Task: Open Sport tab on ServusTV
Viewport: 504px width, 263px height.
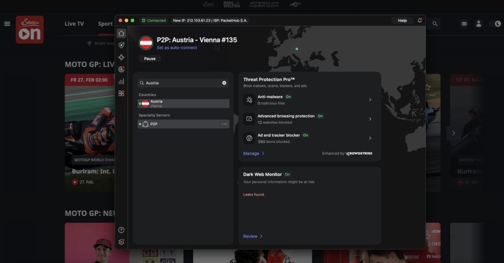Action: coord(105,24)
